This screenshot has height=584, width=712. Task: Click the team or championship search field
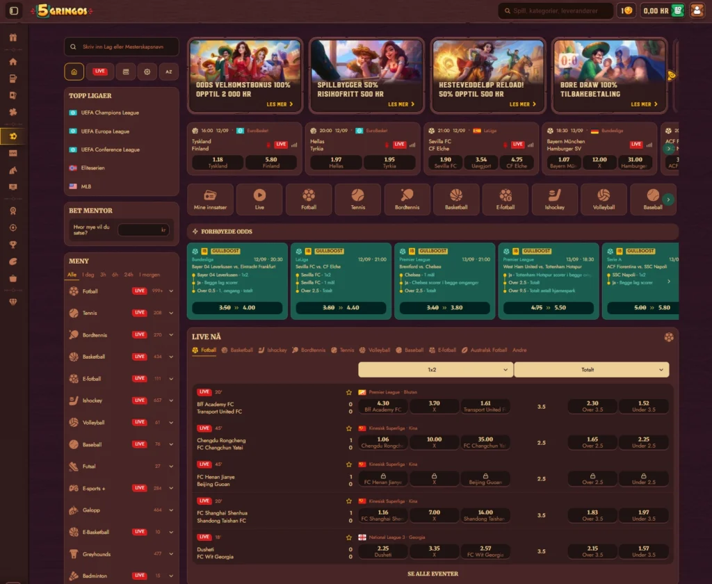point(121,47)
